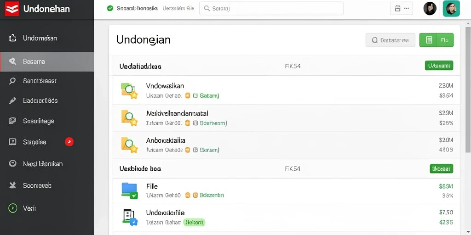471x235 pixels.
Task: Click the green checkmark status icon
Action: coord(110,8)
